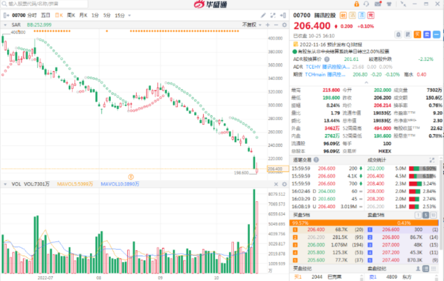Expand SAR indicator selector arrow
This screenshot has width=444, height=281.
5,25
